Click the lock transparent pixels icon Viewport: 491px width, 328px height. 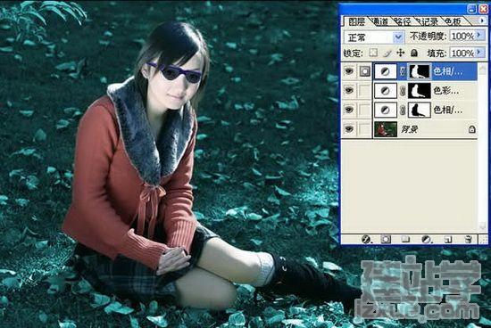click(373, 53)
